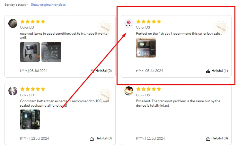Click the Selected badge on L***r's review
Image resolution: width=237 pixels, height=150 pixels.
105,28
